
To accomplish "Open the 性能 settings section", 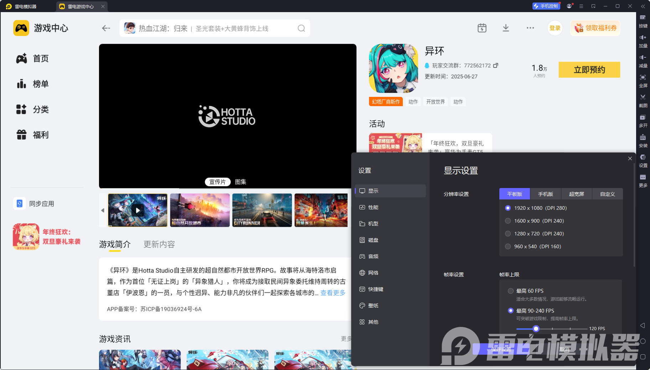I will click(x=373, y=207).
